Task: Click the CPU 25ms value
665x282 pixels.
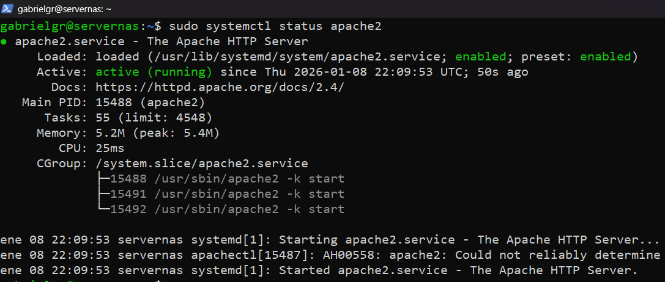Action: click(x=110, y=148)
